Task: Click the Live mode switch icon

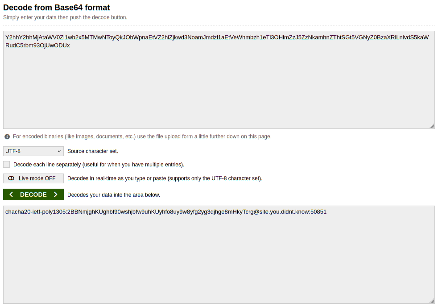Action: pos(11,178)
